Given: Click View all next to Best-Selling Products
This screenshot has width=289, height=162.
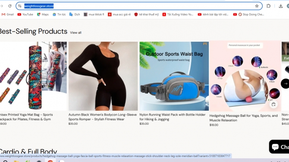Looking at the screenshot, I should [x=75, y=33].
